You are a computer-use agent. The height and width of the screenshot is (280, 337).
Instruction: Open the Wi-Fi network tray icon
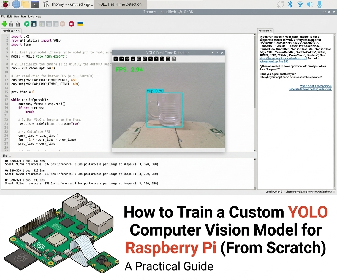click(300, 4)
